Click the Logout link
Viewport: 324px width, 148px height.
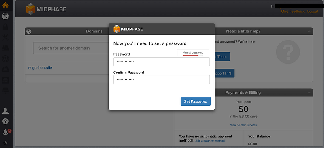313,11
